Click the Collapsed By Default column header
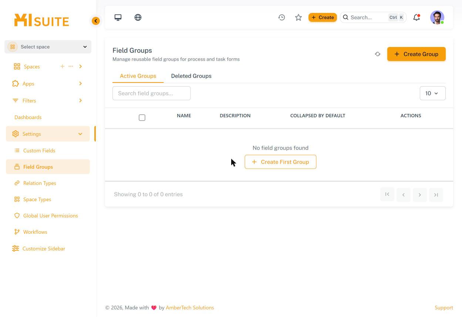The height and width of the screenshot is (317, 462). point(318,116)
